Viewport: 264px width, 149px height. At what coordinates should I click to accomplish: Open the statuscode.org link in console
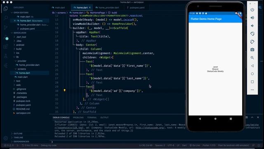(x=150, y=128)
